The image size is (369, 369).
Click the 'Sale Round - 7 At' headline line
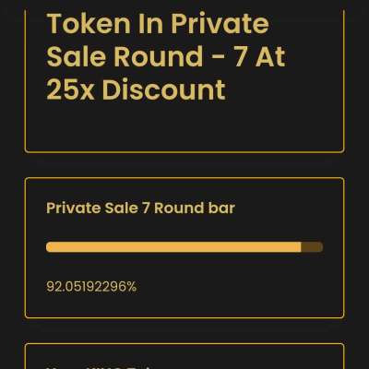pyautogui.click(x=166, y=56)
